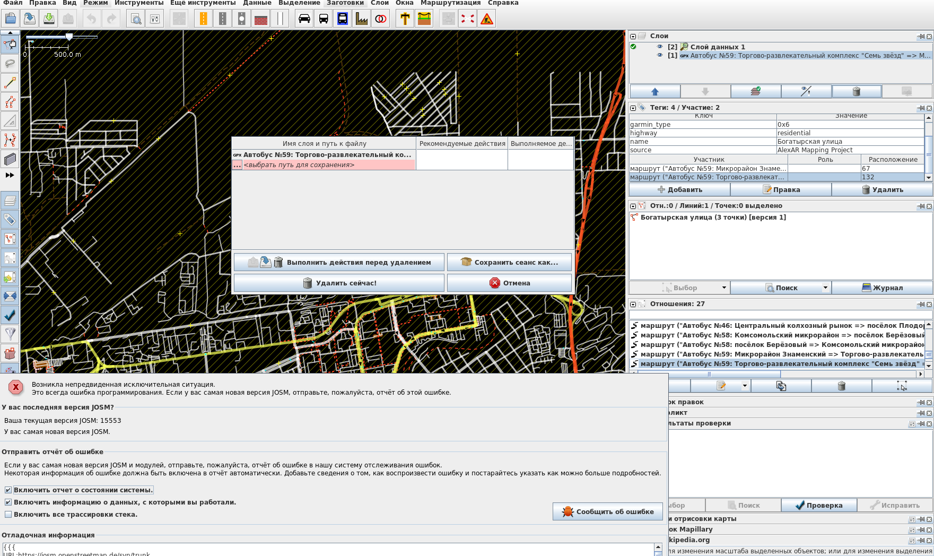Open the Поиск dropdown arrow in selection panel
Viewport: 934px width, 556px height.
coord(825,288)
